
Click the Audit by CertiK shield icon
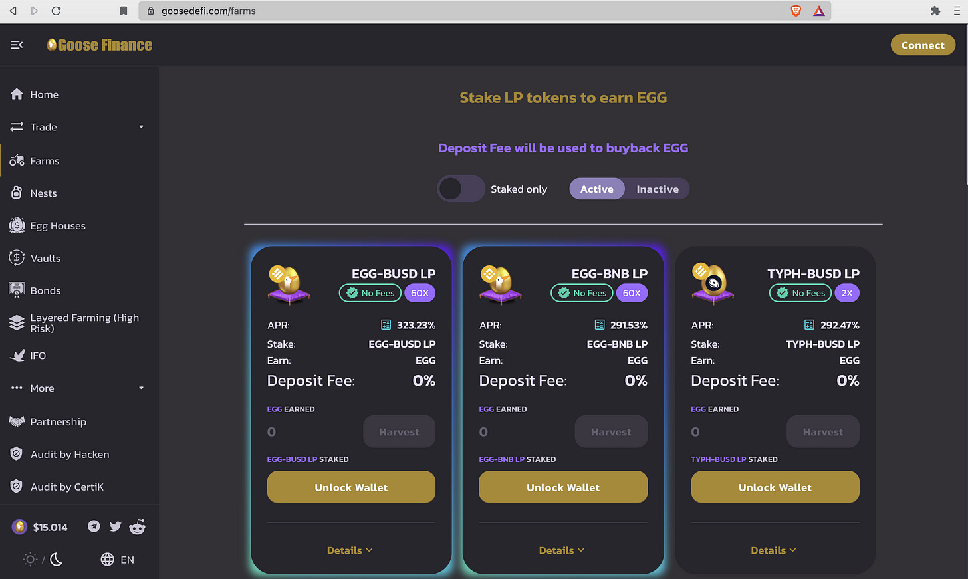[x=17, y=487]
